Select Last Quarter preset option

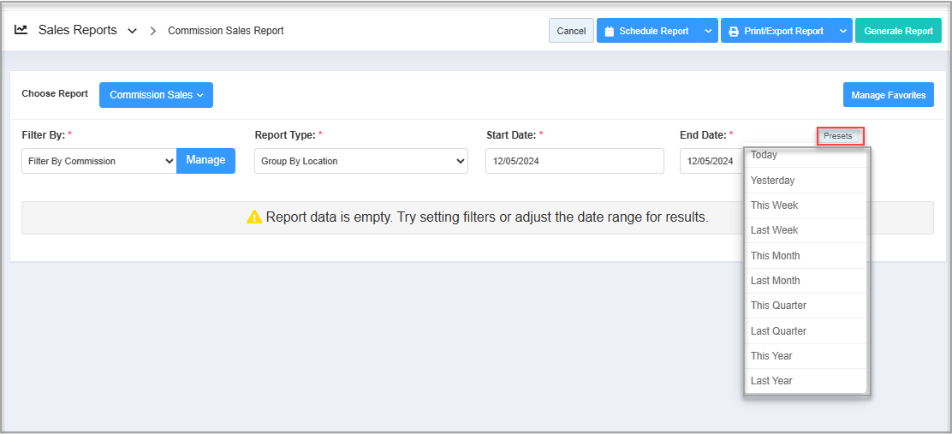click(x=778, y=331)
